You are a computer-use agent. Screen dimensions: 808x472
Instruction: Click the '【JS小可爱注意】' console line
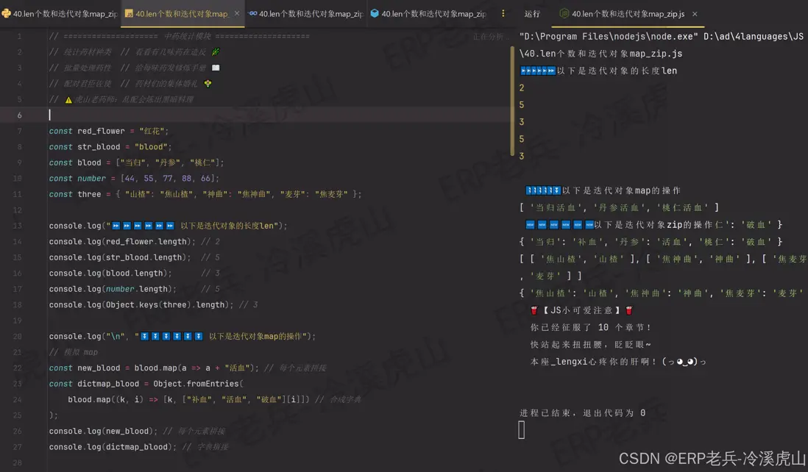581,310
